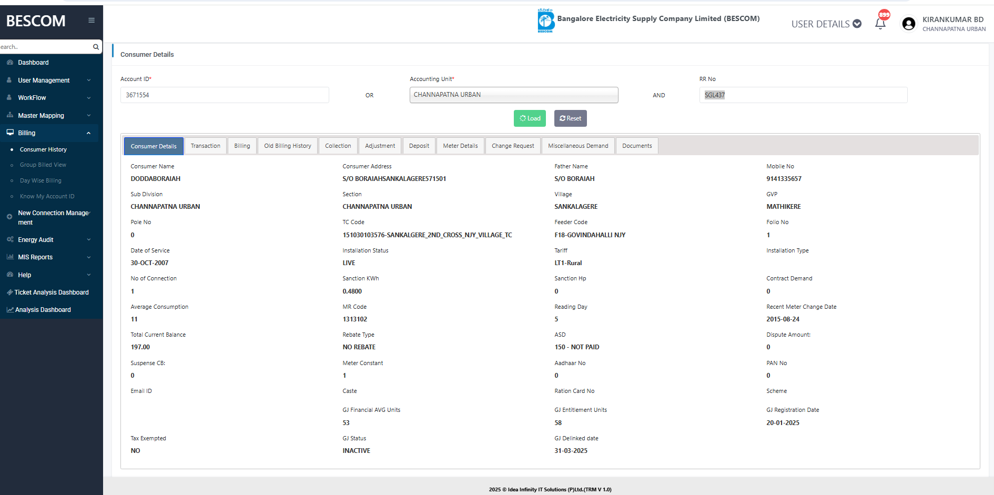Open the Adjustment tab

tap(380, 146)
